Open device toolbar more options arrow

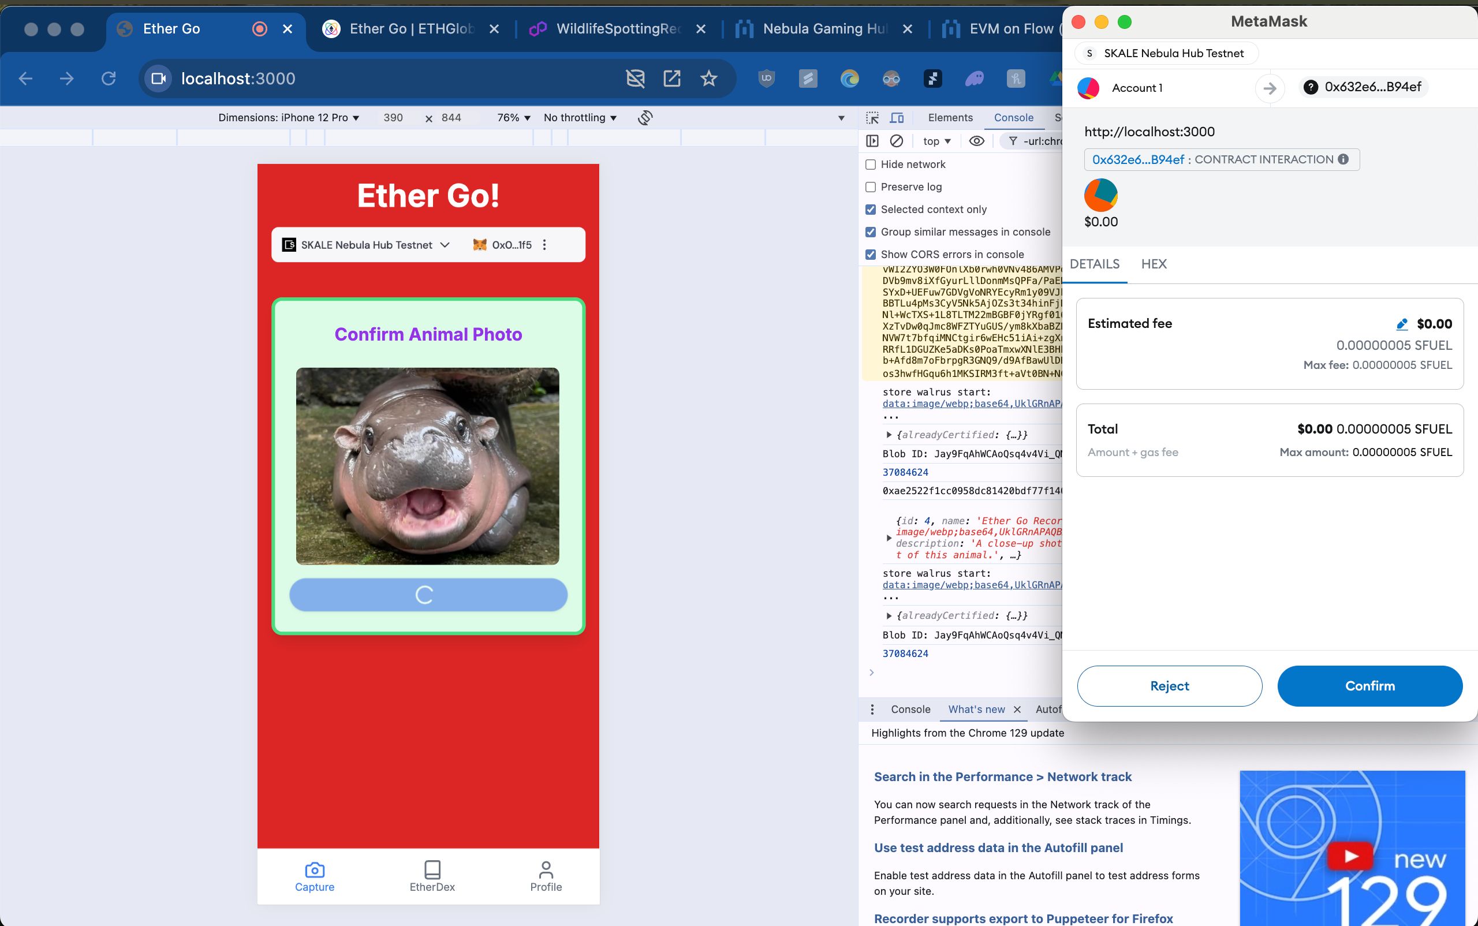[841, 118]
